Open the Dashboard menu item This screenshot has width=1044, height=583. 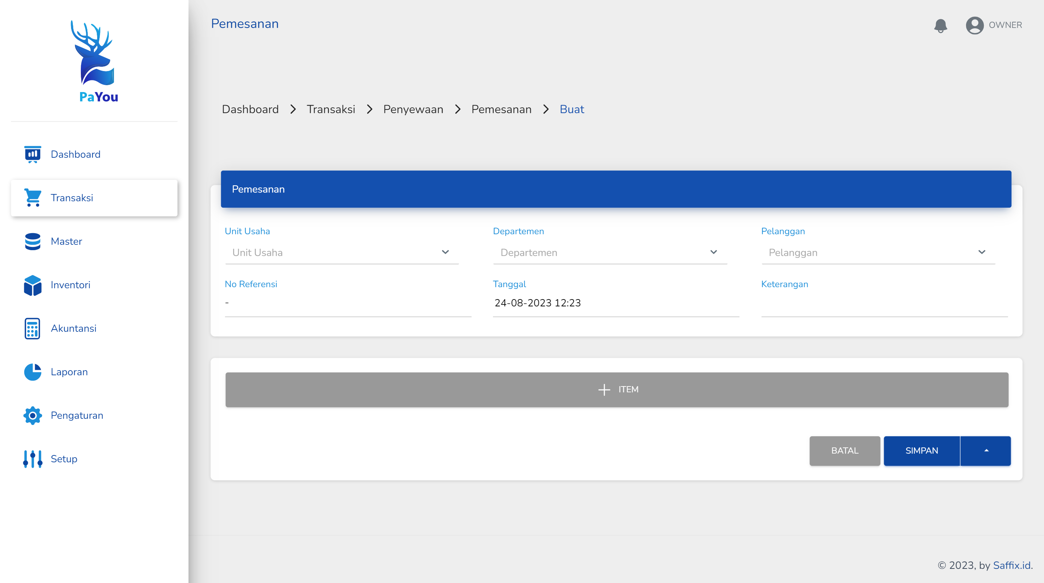94,154
